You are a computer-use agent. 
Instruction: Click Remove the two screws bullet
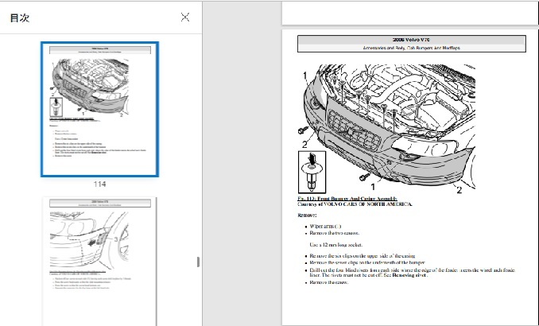pos(335,233)
